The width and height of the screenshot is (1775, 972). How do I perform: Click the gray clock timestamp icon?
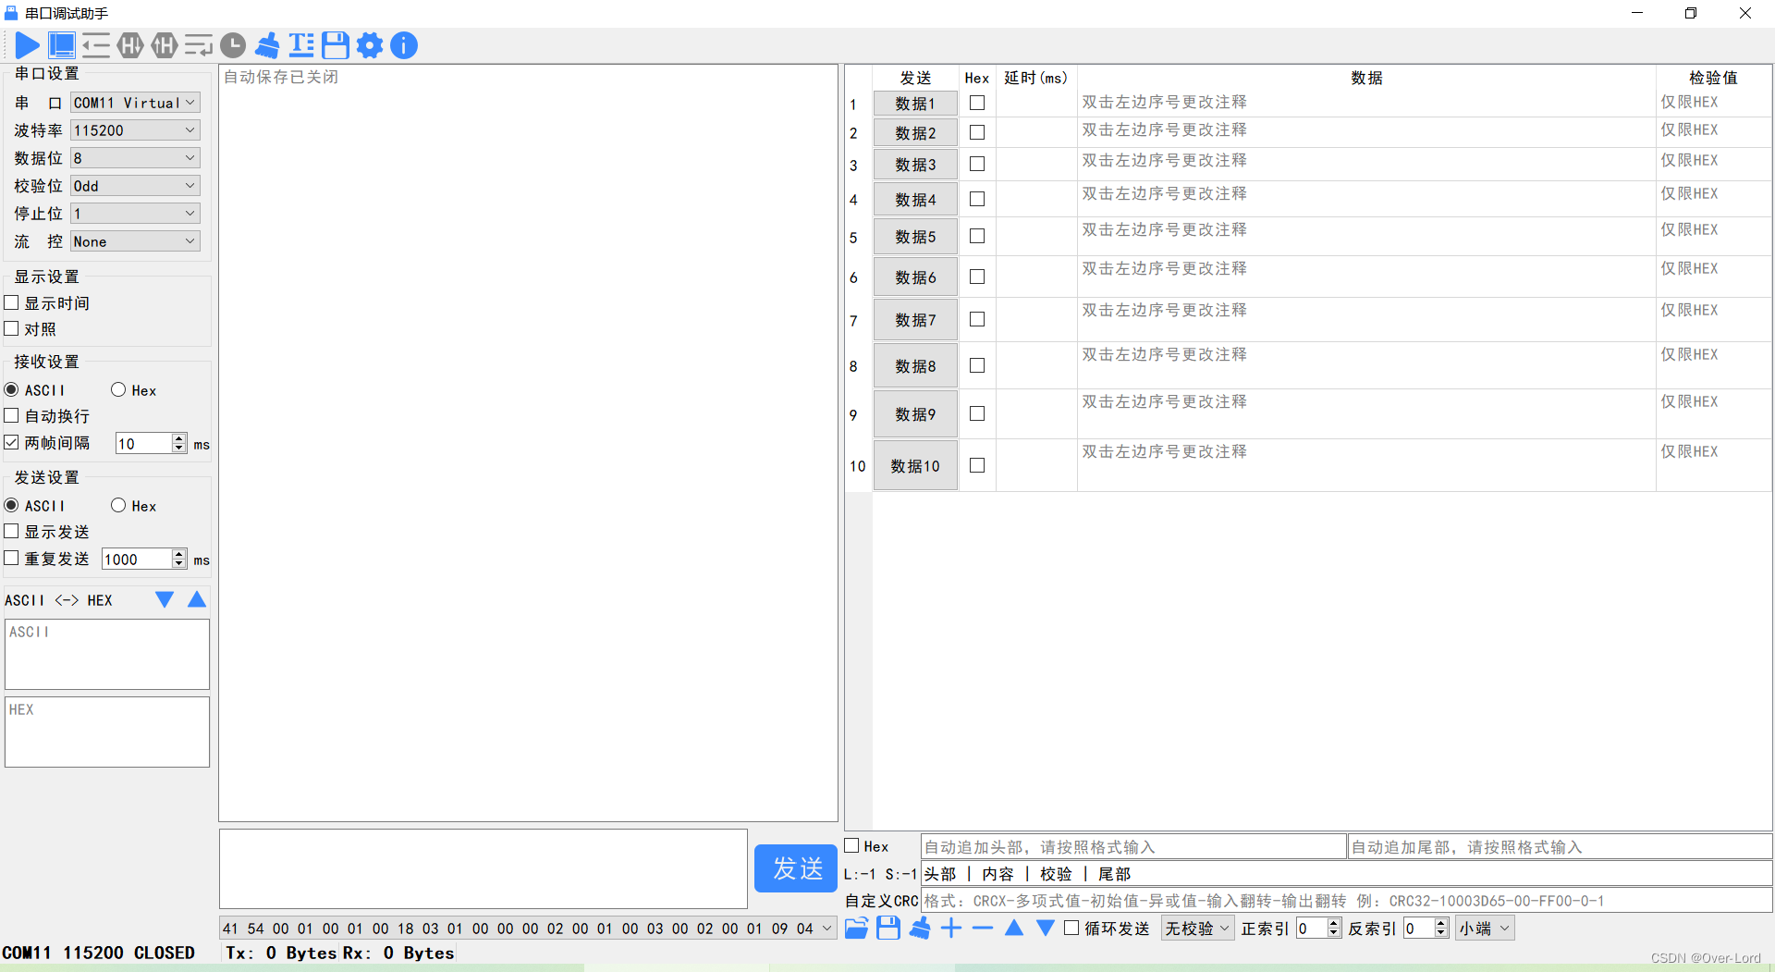tap(233, 45)
